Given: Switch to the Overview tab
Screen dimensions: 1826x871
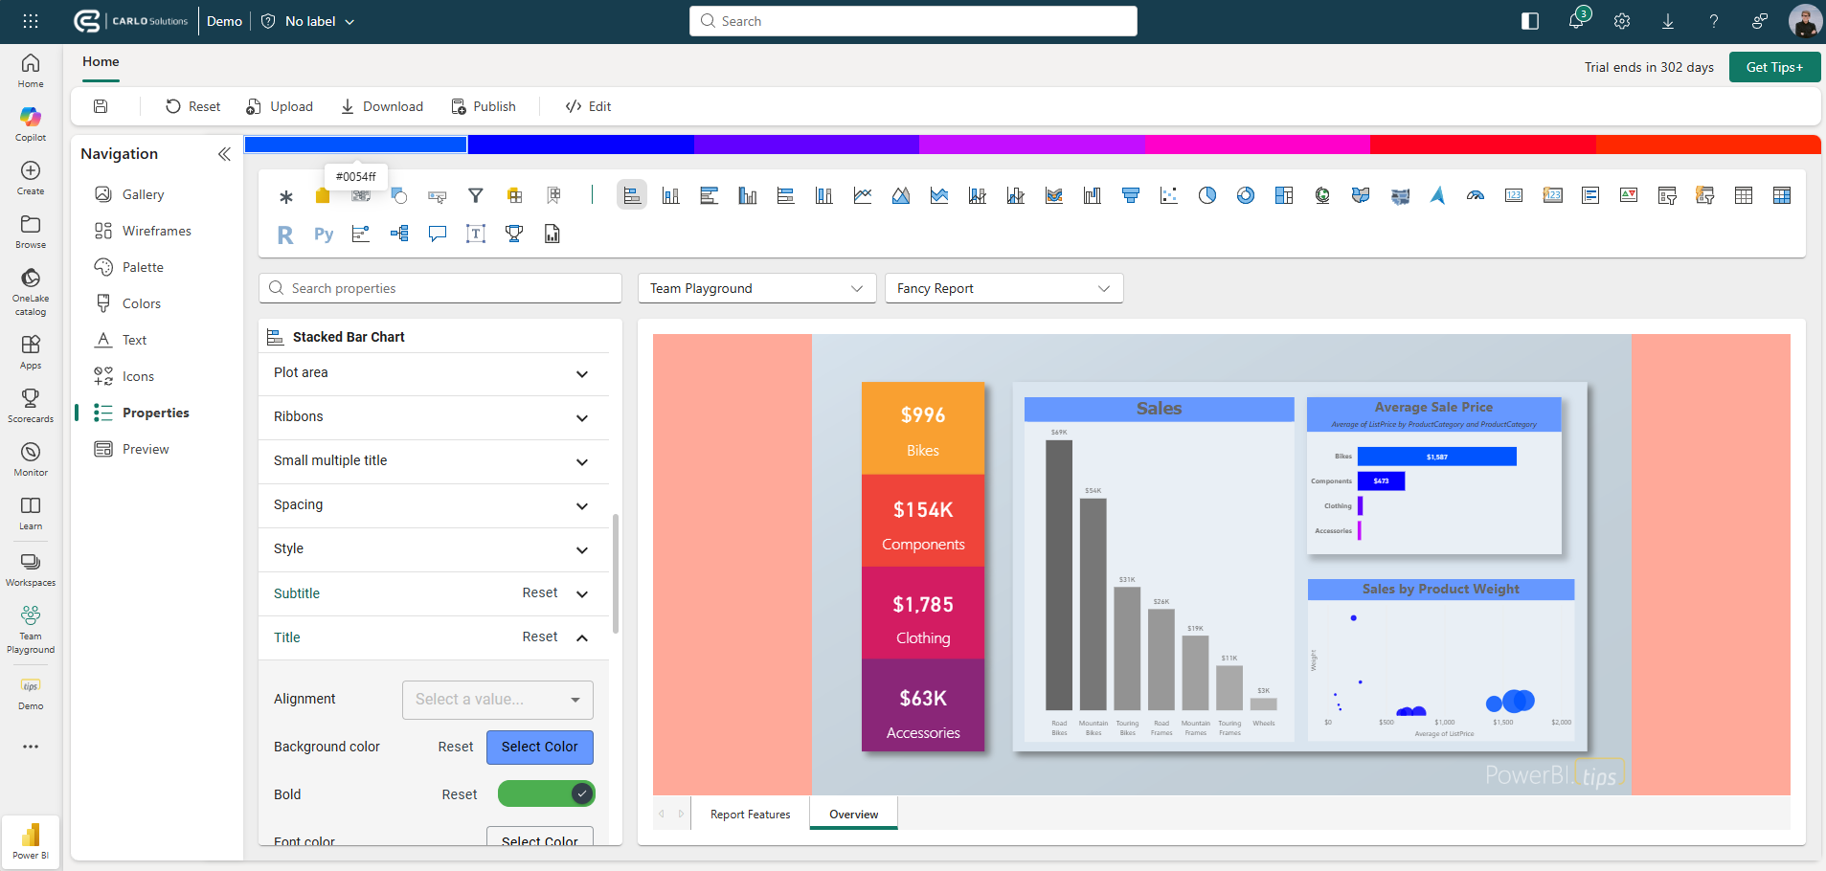Looking at the screenshot, I should [852, 814].
